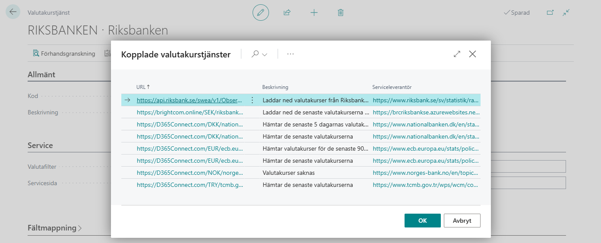The width and height of the screenshot is (601, 243).
Task: Click the Sparad status indicator
Action: (517, 13)
